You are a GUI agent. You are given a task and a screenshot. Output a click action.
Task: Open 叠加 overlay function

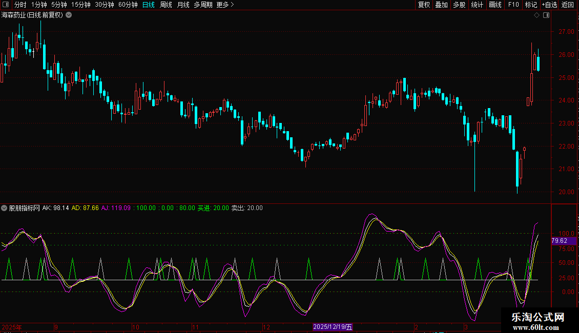(441, 5)
